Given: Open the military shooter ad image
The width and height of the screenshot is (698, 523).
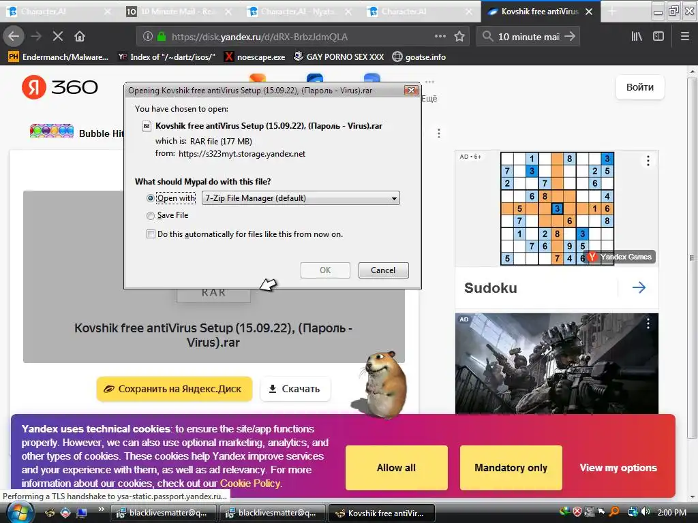Looking at the screenshot, I should 556,364.
